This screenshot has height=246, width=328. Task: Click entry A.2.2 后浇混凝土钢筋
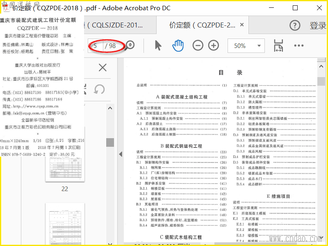coord(183,134)
